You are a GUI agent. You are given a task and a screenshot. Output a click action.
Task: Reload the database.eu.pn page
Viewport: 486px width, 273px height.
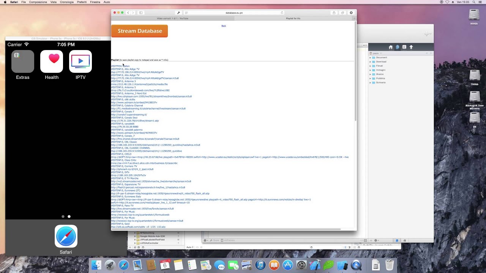(282, 13)
